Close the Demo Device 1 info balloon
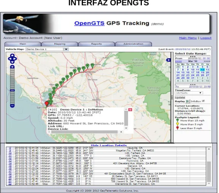Screen dimensions: 219x193 coord(130,110)
